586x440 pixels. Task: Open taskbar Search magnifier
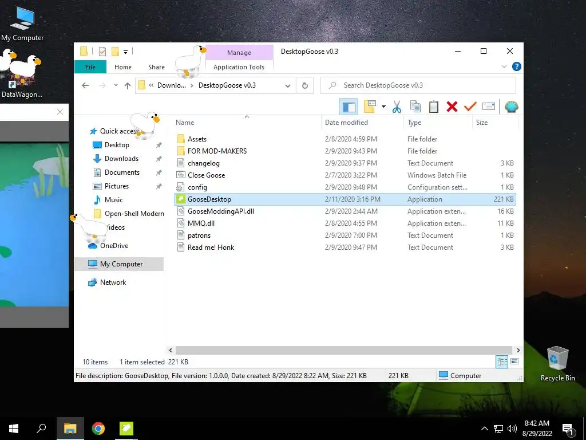[41, 429]
